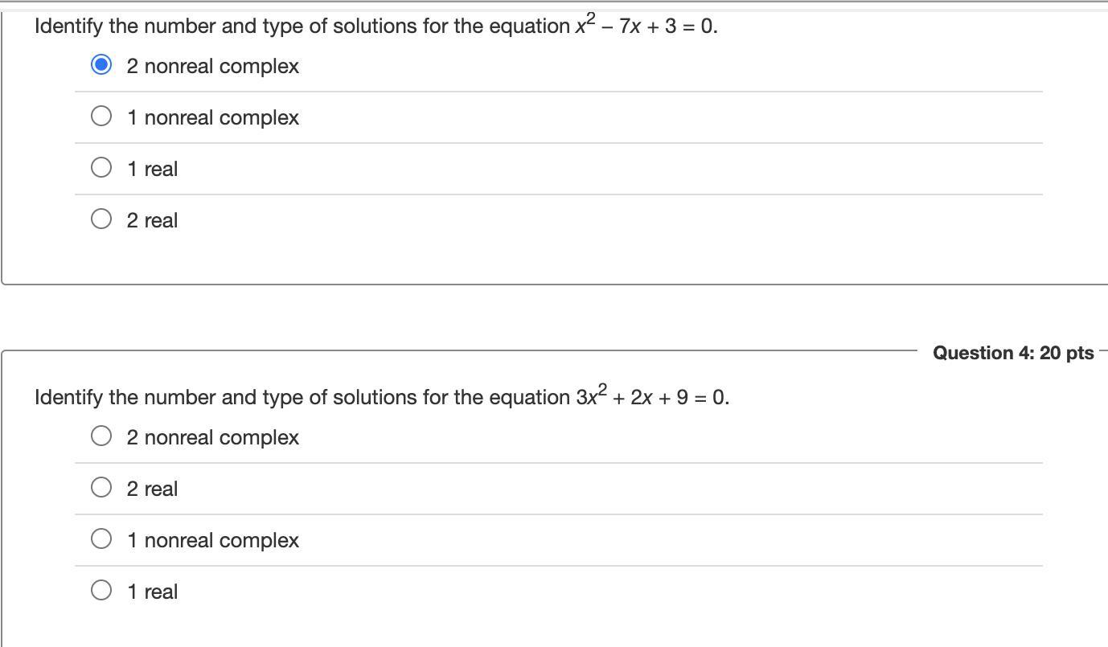Select the "2 nonreal complex" radio button for the x² − 7x + 3 equation

pyautogui.click(x=101, y=65)
